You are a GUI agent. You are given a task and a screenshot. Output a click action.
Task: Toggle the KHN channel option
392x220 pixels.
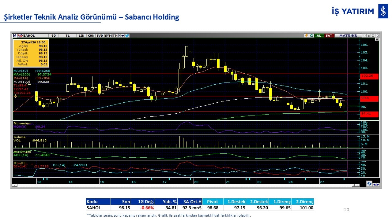click(x=91, y=35)
